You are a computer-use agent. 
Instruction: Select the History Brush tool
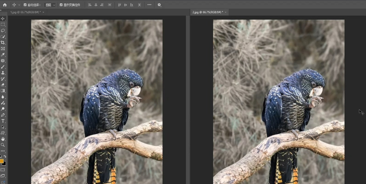click(x=3, y=79)
